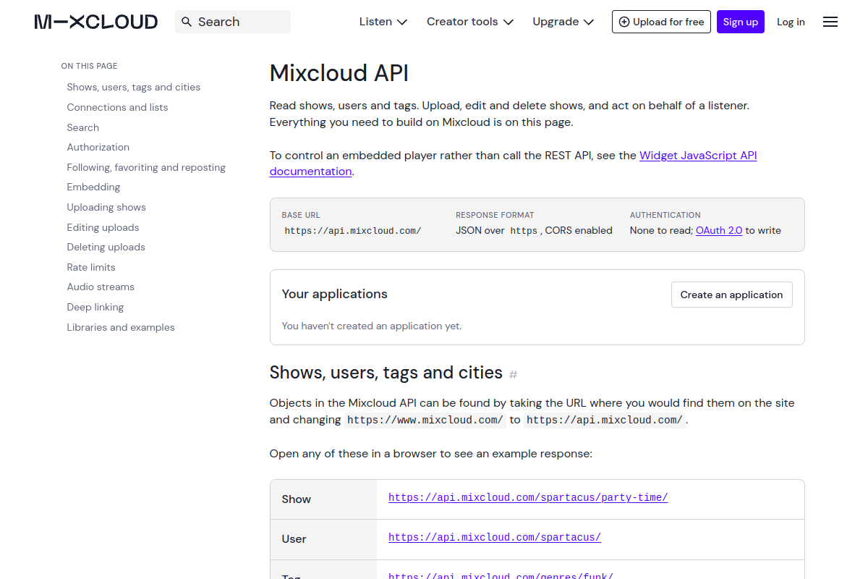The image size is (868, 579).
Task: Open Widget JavaScript API documentation link
Action: click(514, 164)
